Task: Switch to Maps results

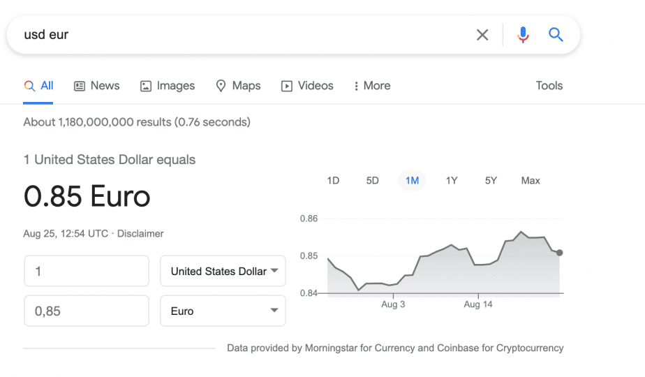Action: pos(238,86)
